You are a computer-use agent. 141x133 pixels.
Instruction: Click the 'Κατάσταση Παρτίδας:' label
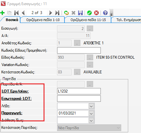[x=19, y=128]
